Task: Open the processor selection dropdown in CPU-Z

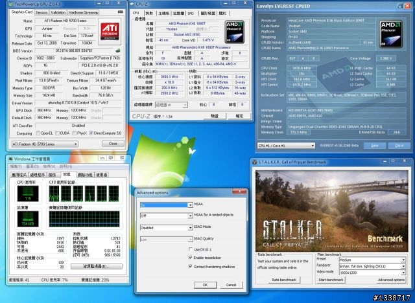Action: [171, 105]
